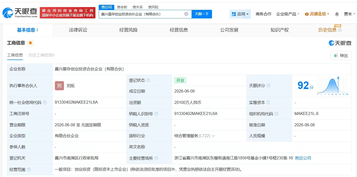Click the help icon next to 历史信息 tab

point(340,30)
